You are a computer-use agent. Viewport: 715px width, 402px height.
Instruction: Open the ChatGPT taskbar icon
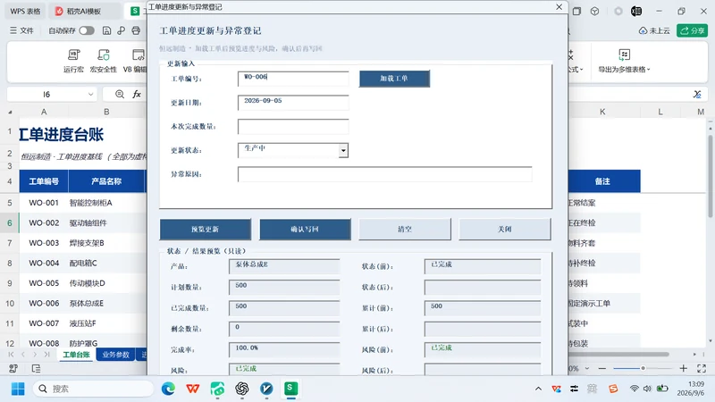click(241, 389)
